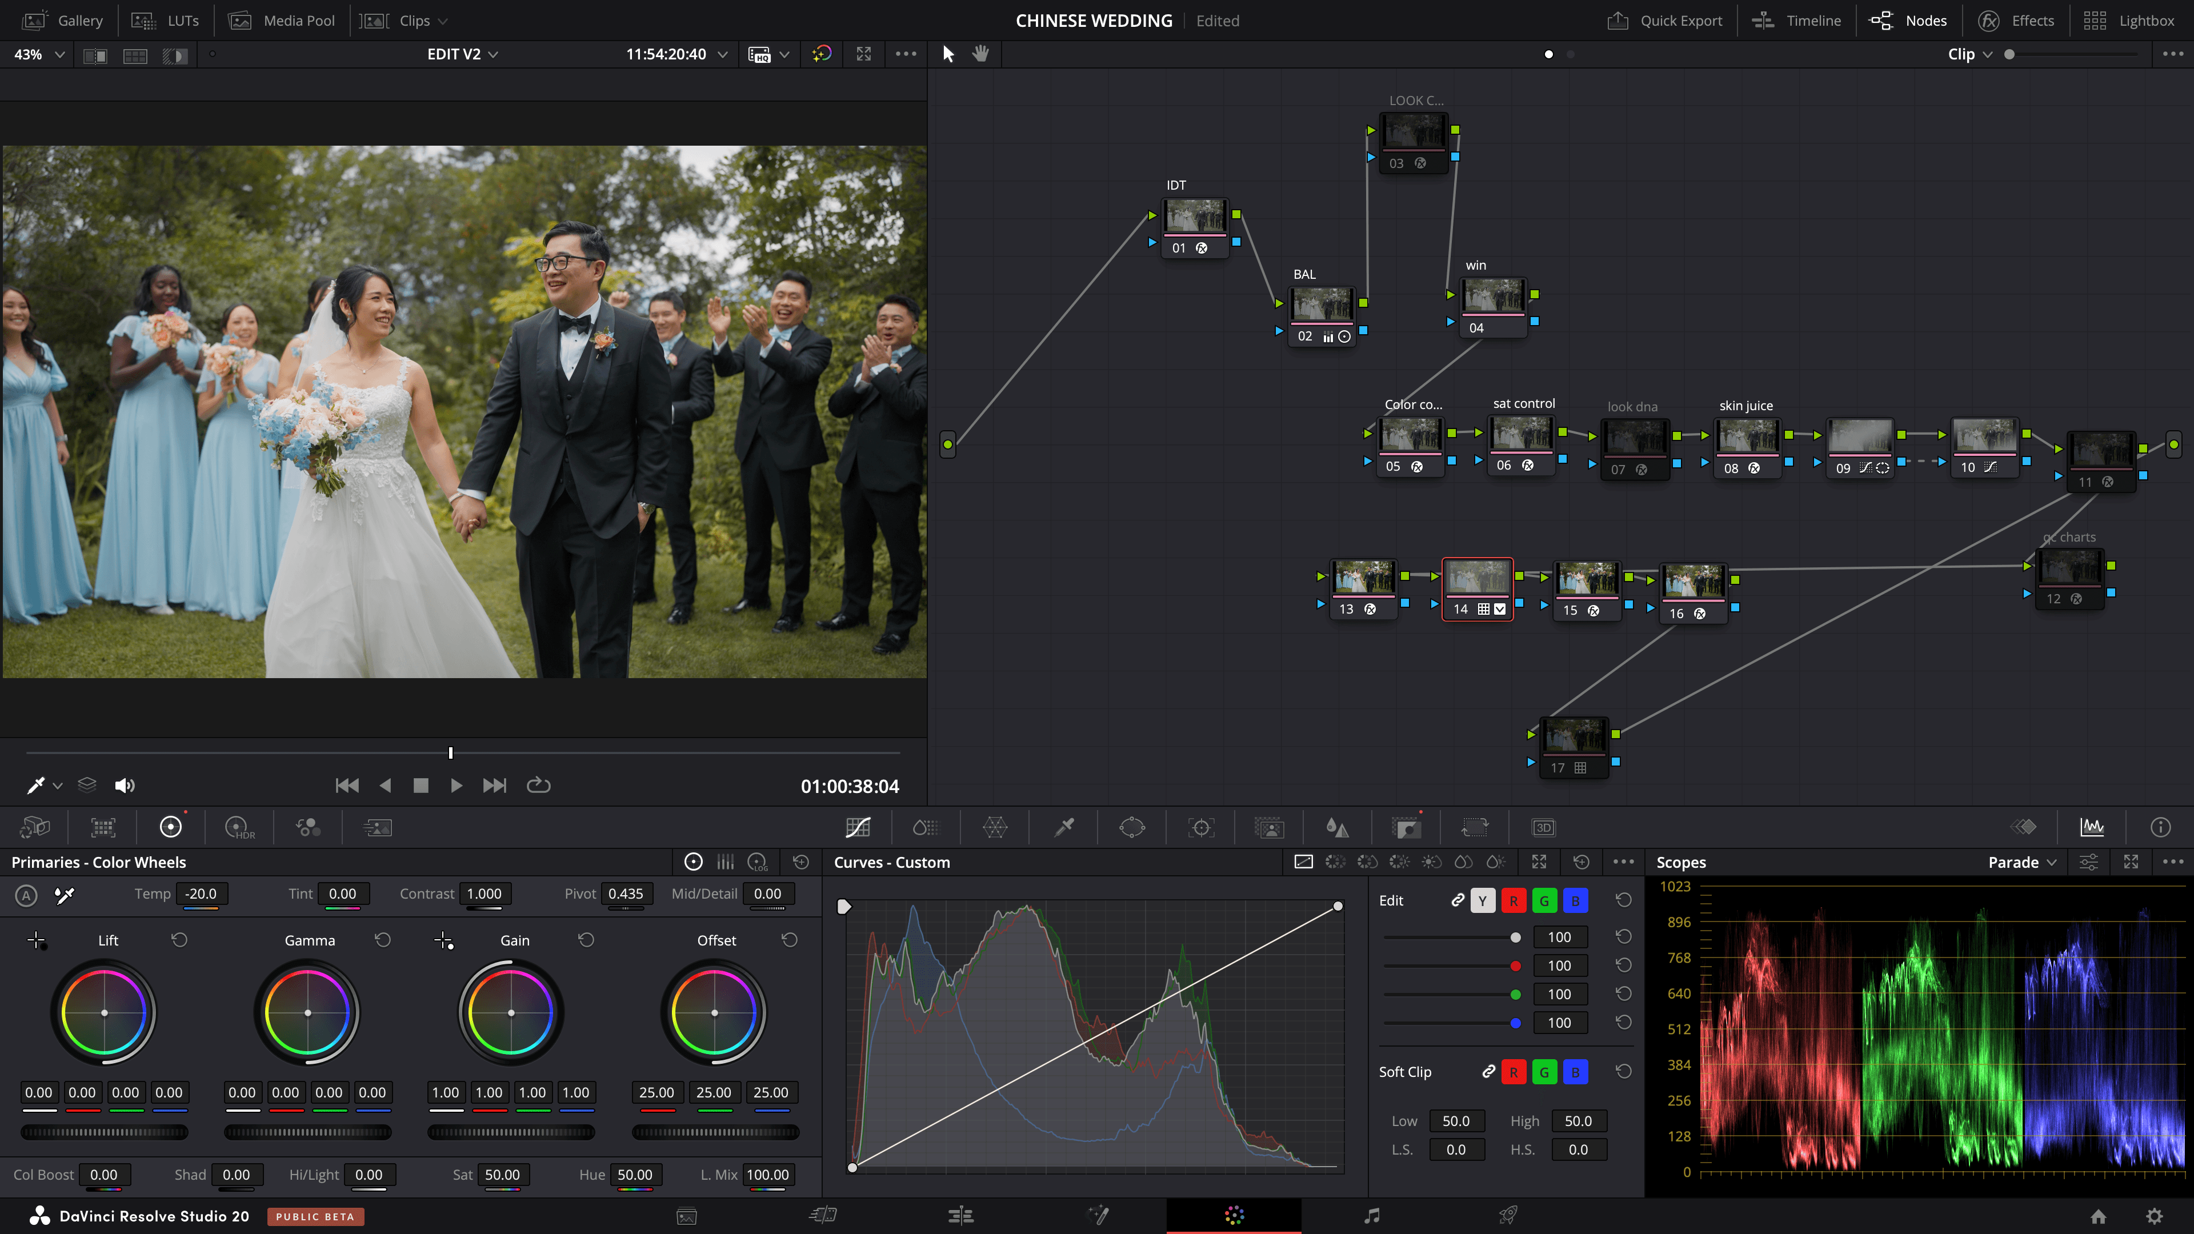Switch to the Blur sharpen palette
Image resolution: width=2194 pixels, height=1234 pixels.
tap(1337, 827)
